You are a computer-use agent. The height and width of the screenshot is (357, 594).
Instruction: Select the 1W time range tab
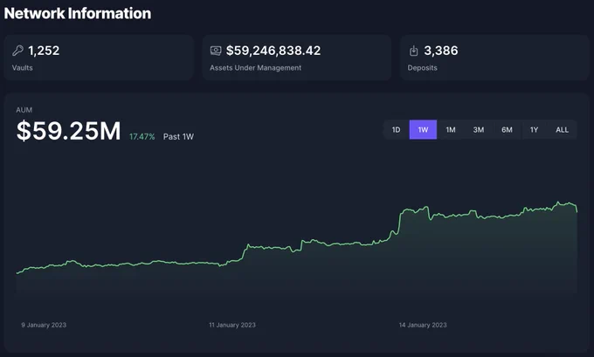(x=423, y=130)
